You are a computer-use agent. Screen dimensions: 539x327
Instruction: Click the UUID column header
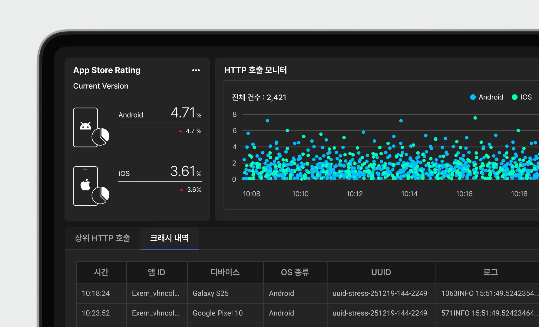click(x=381, y=272)
